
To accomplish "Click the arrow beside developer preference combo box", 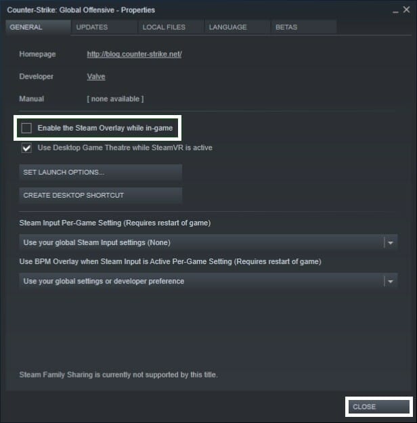I will [391, 282].
